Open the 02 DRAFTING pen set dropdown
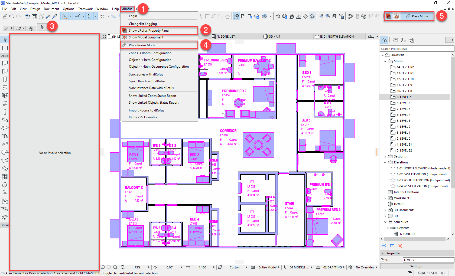 click(x=334, y=267)
